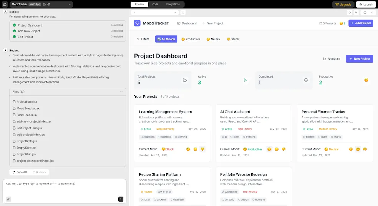Image resolution: width=378 pixels, height=206 pixels.
Task: Click the star-shaped icon next to the refresh icon
Action: pos(356,13)
